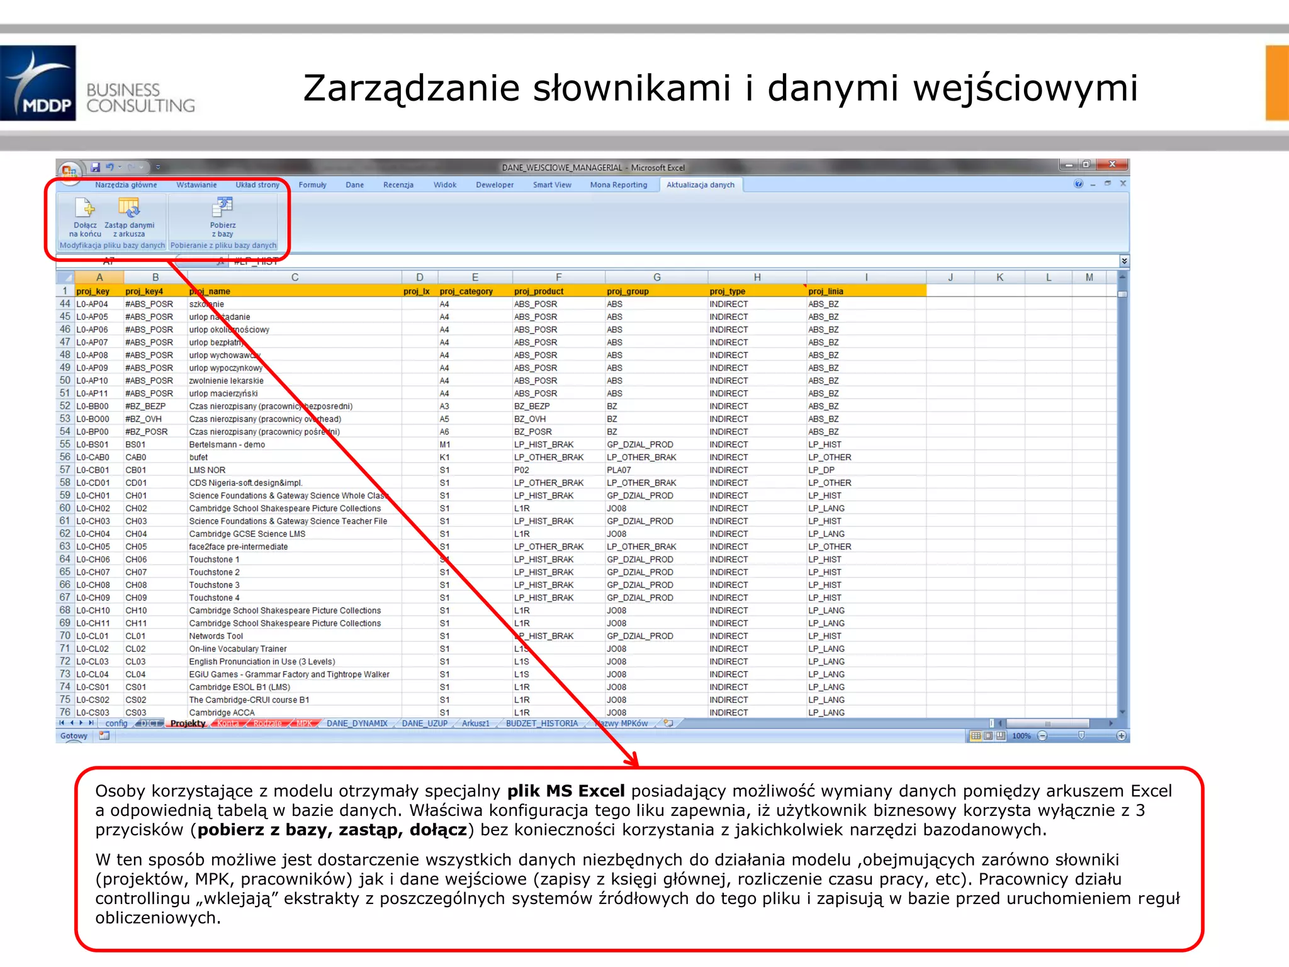Open the undo history dropdown arrow
This screenshot has height=967, width=1289.
(x=120, y=167)
